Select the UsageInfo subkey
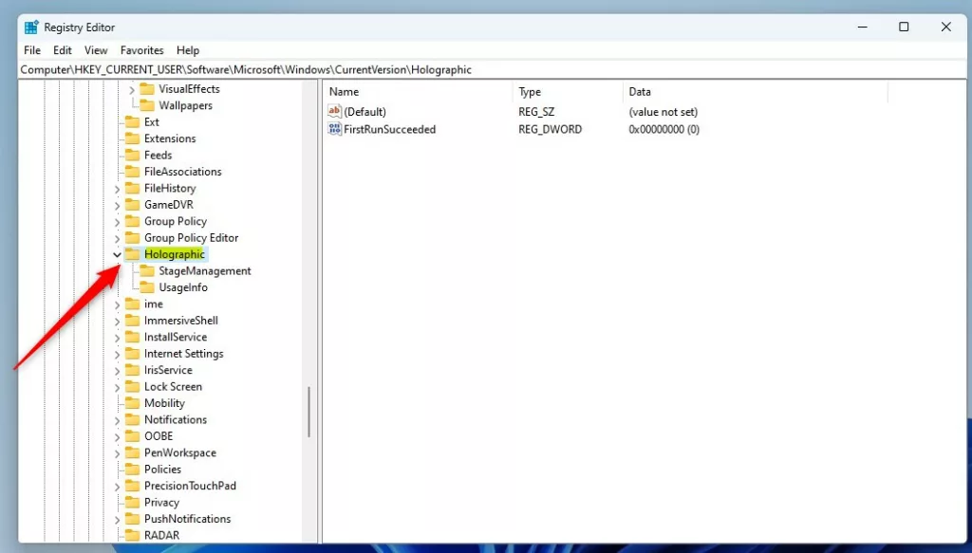 (x=183, y=287)
